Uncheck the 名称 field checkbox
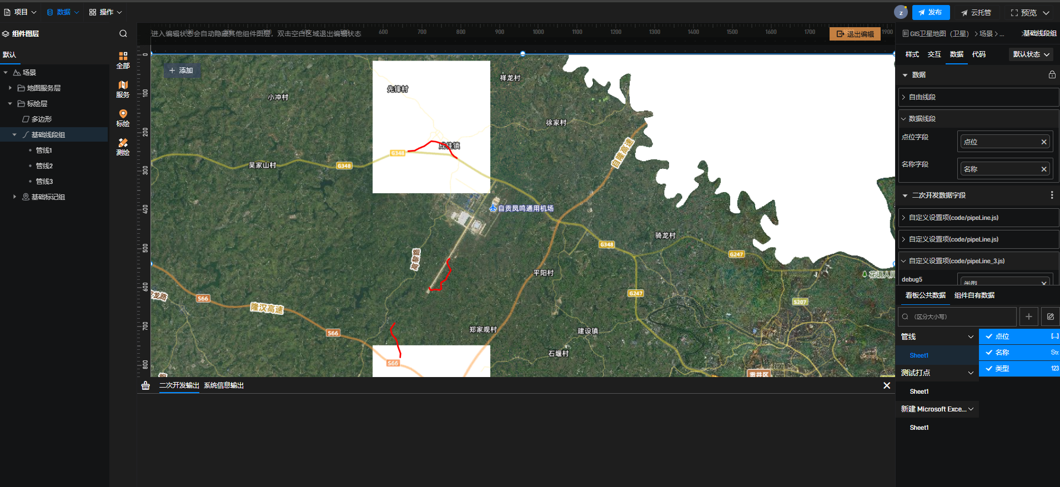This screenshot has height=487, width=1060. click(x=989, y=353)
